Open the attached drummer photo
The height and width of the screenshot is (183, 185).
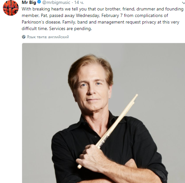[104, 113]
